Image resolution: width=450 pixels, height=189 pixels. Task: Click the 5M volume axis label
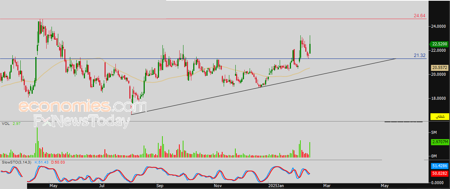pyautogui.click(x=434, y=132)
